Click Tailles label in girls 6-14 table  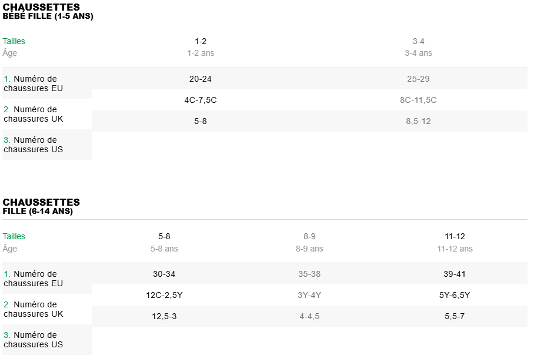click(14, 237)
